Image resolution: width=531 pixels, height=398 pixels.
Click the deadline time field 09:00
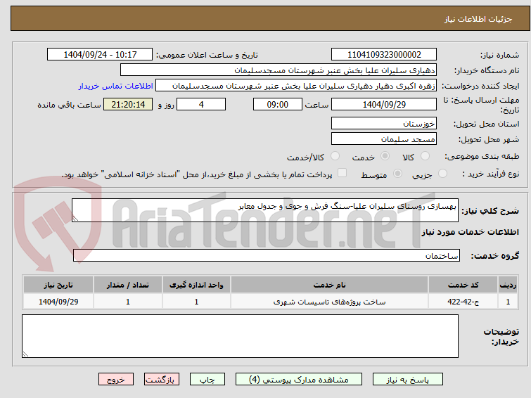point(278,104)
